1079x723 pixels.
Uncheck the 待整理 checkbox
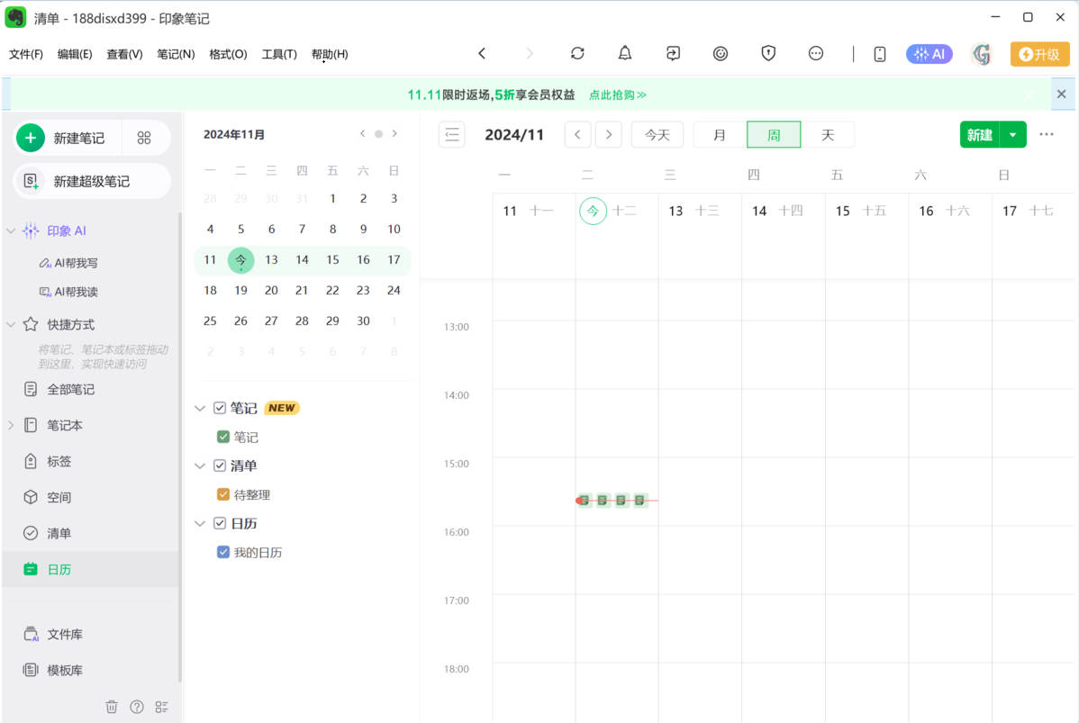223,494
